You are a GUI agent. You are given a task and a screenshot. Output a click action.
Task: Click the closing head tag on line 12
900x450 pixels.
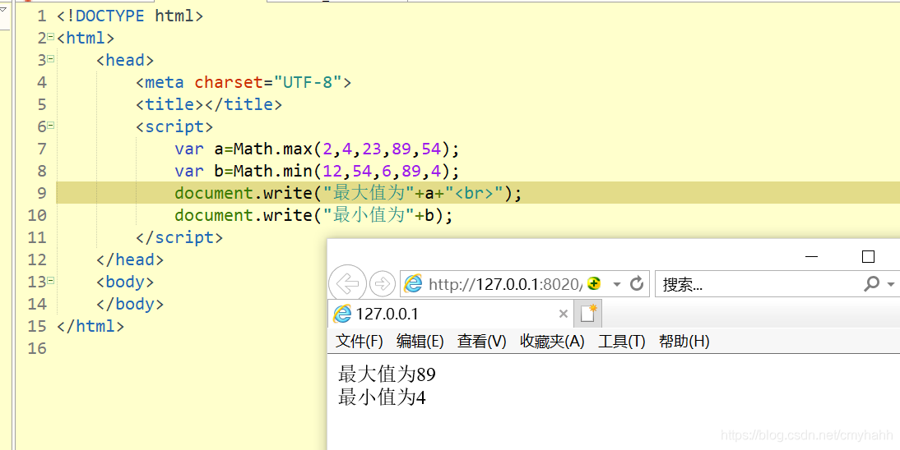click(130, 259)
